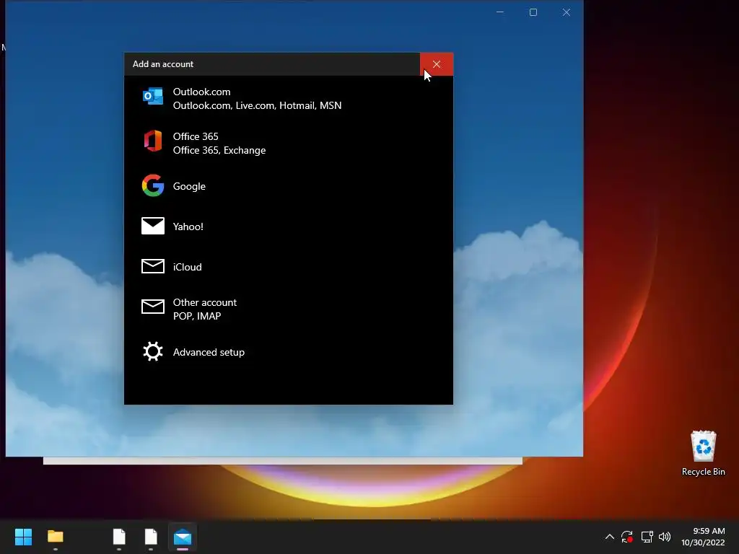Open the volume control in system tray
This screenshot has width=739, height=554.
pyautogui.click(x=665, y=537)
